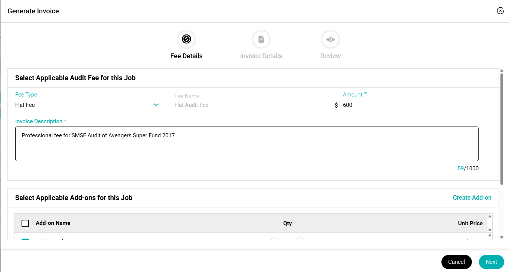Close the Generate Invoice dialog
This screenshot has width=509, height=272.
coord(500,11)
